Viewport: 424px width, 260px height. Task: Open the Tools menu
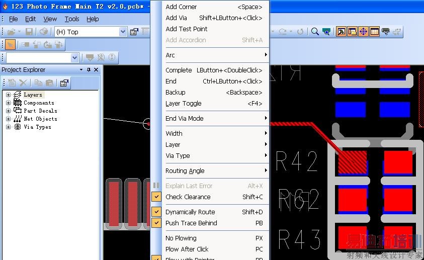tap(71, 19)
